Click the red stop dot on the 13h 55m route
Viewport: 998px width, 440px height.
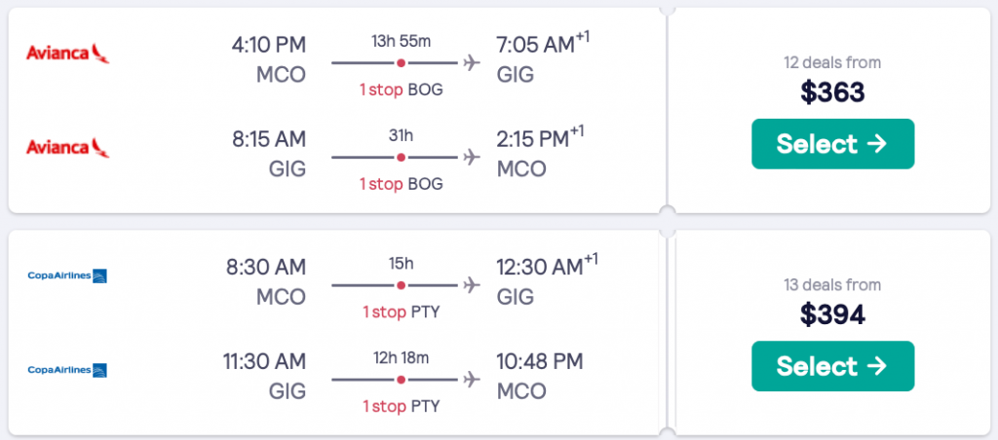(400, 64)
